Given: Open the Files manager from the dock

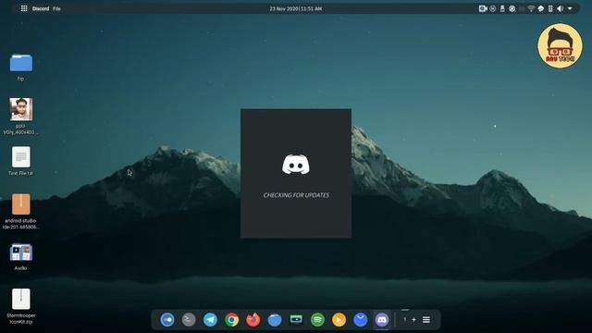Looking at the screenshot, I should [275, 320].
